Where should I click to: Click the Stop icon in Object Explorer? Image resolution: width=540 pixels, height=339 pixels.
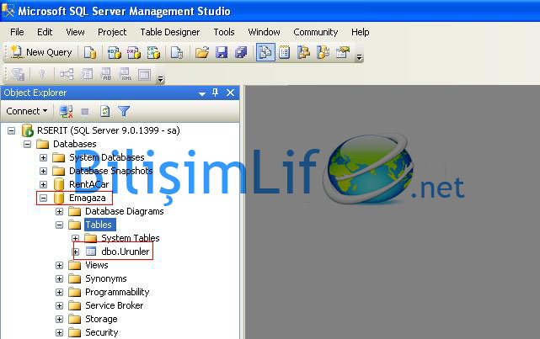click(x=85, y=111)
